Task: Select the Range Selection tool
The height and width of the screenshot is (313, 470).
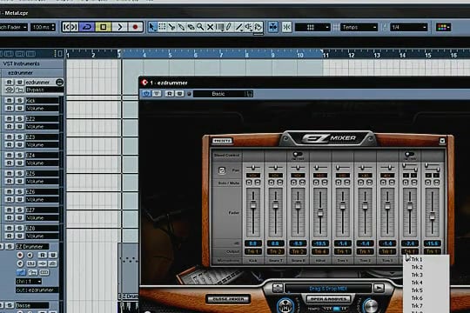Action: tap(162, 27)
